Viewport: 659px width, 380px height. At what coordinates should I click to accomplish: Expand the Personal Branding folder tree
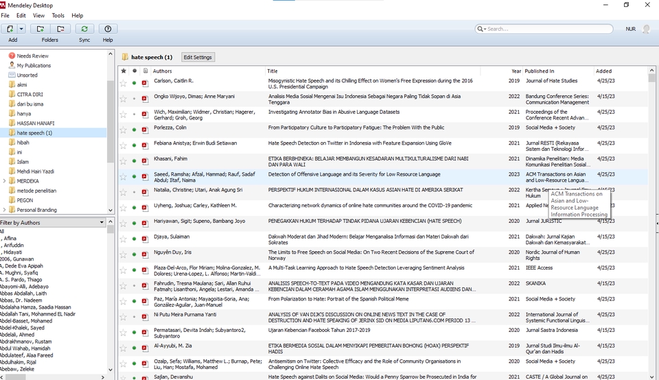pos(4,210)
